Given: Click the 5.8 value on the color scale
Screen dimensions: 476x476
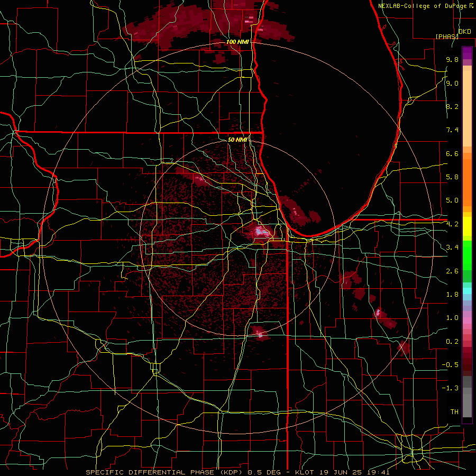Looking at the screenshot, I should pyautogui.click(x=452, y=177).
